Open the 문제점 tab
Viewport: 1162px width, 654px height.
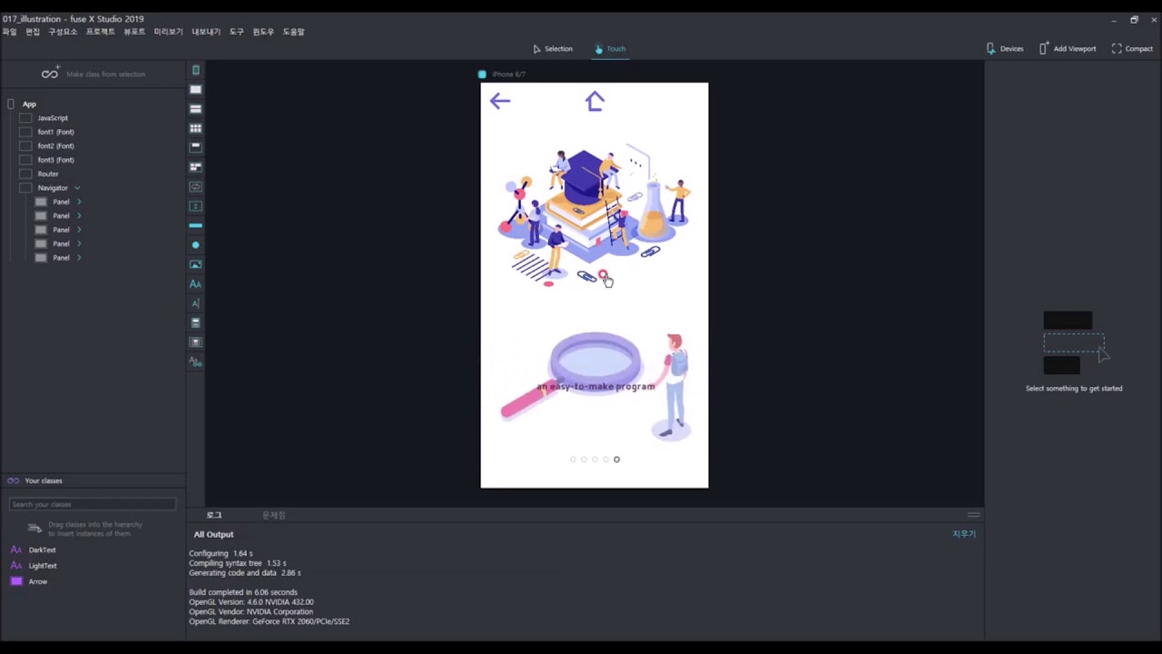coord(273,515)
